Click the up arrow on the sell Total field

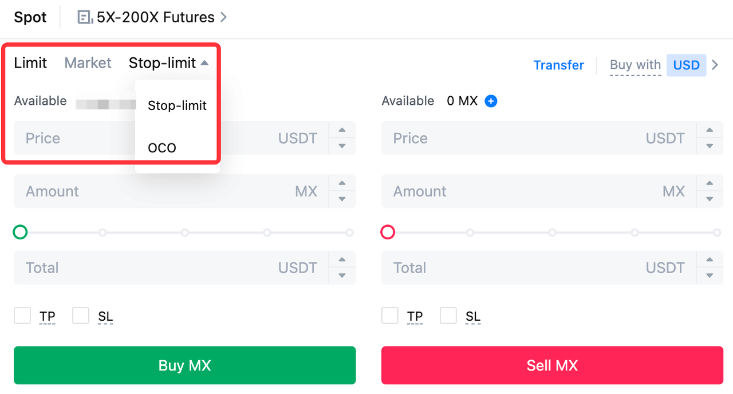click(710, 260)
